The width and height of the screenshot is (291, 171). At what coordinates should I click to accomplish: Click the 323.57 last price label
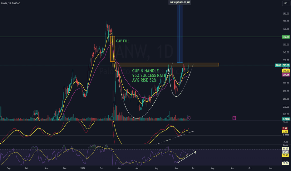[285, 65]
